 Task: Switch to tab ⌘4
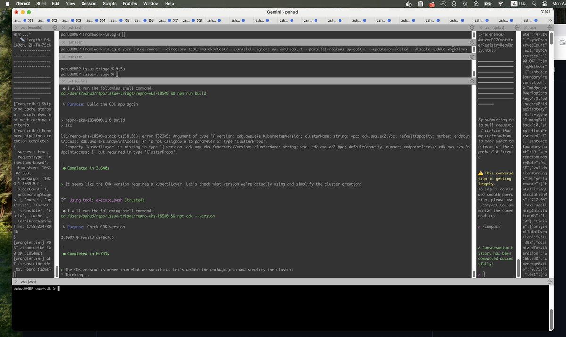coord(96,20)
